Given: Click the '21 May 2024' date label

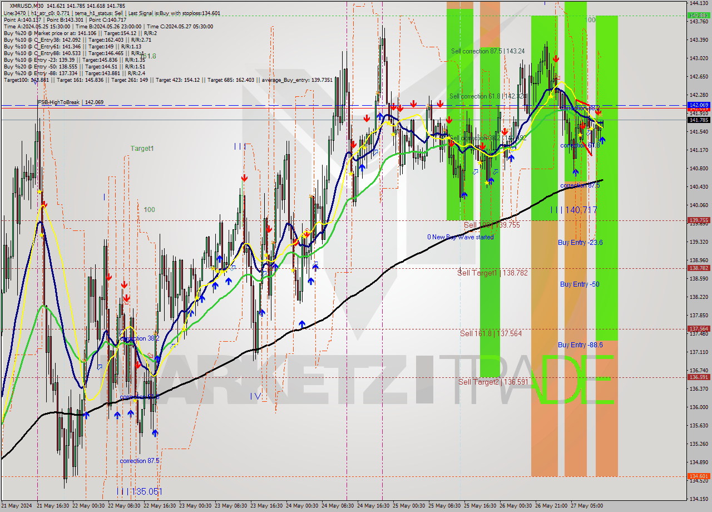Looking at the screenshot, I should point(17,506).
